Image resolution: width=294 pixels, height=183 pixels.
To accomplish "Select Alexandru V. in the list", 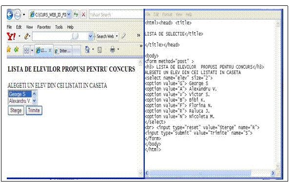I will point(20,101).
